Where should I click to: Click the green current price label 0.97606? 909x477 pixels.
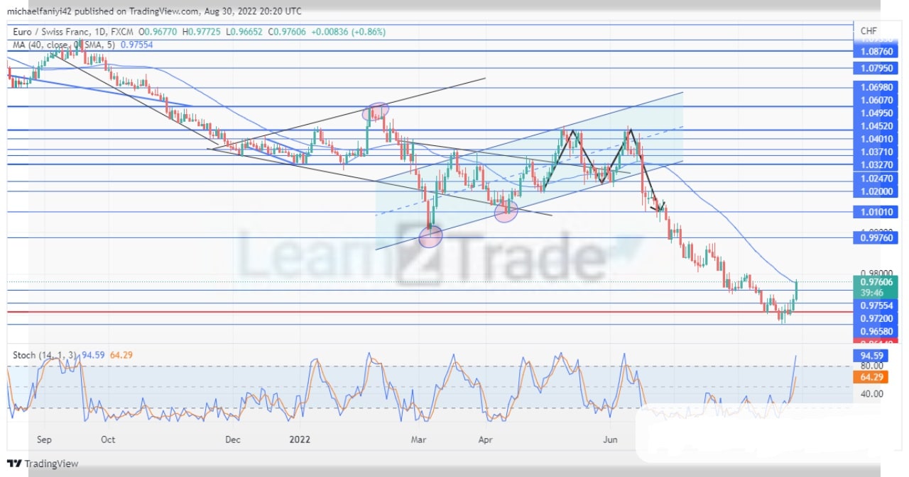(875, 282)
